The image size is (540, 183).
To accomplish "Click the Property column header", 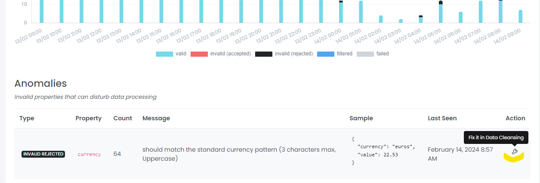I will coord(89,118).
